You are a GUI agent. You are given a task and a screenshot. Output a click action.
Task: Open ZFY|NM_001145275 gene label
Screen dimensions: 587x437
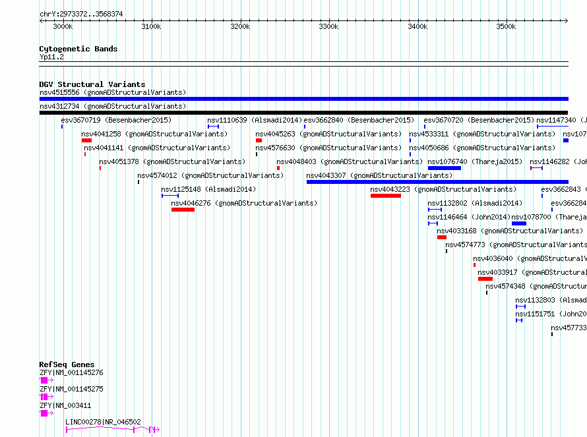(x=71, y=389)
